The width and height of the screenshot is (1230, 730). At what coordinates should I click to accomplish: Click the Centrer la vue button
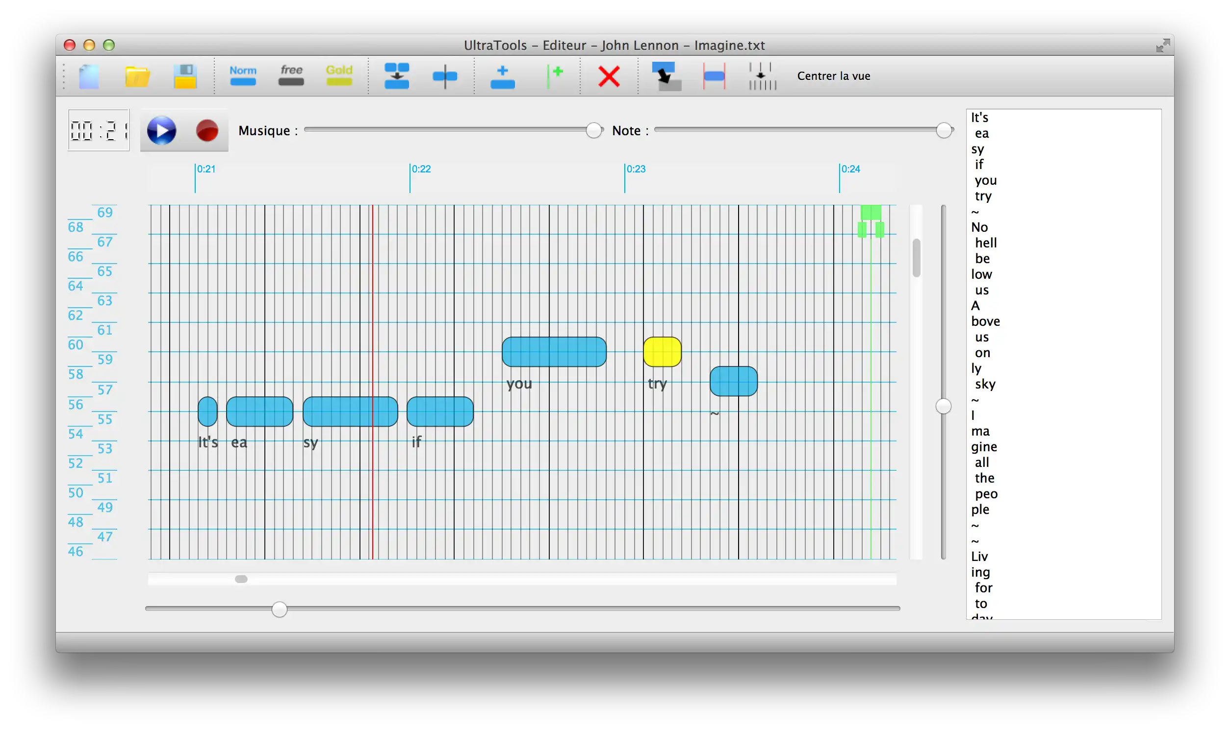[x=833, y=76]
